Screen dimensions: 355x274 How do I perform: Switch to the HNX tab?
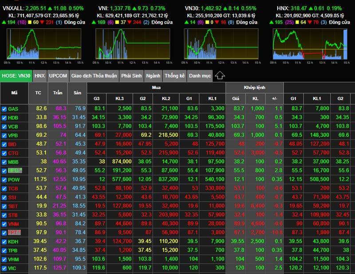pyautogui.click(x=39, y=76)
